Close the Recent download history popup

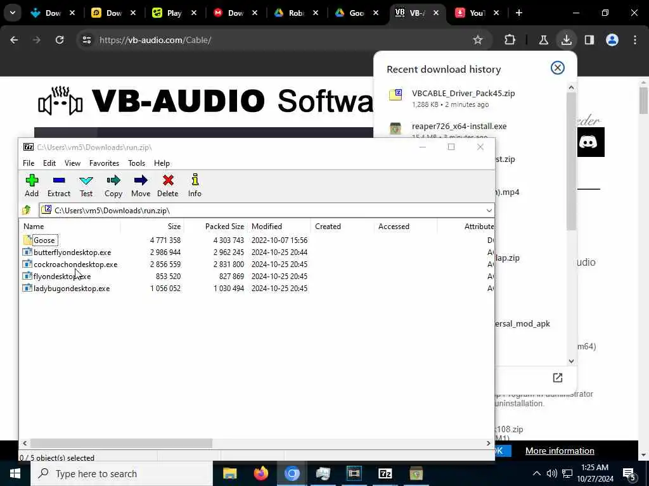pos(558,68)
